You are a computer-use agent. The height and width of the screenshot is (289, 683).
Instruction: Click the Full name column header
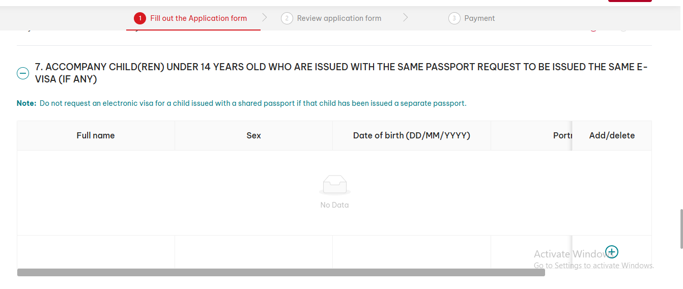[96, 135]
